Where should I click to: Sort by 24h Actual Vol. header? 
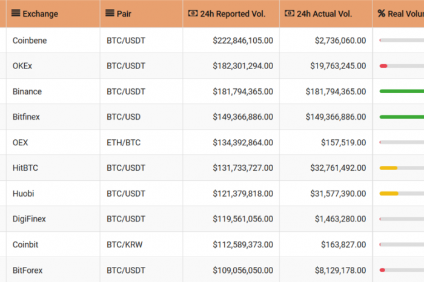[x=325, y=14]
